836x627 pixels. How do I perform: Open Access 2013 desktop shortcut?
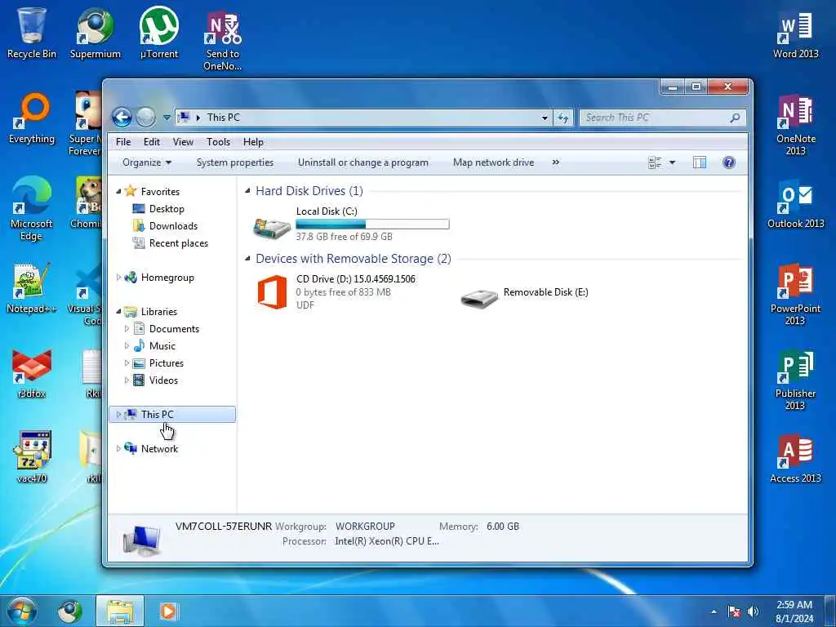(795, 459)
